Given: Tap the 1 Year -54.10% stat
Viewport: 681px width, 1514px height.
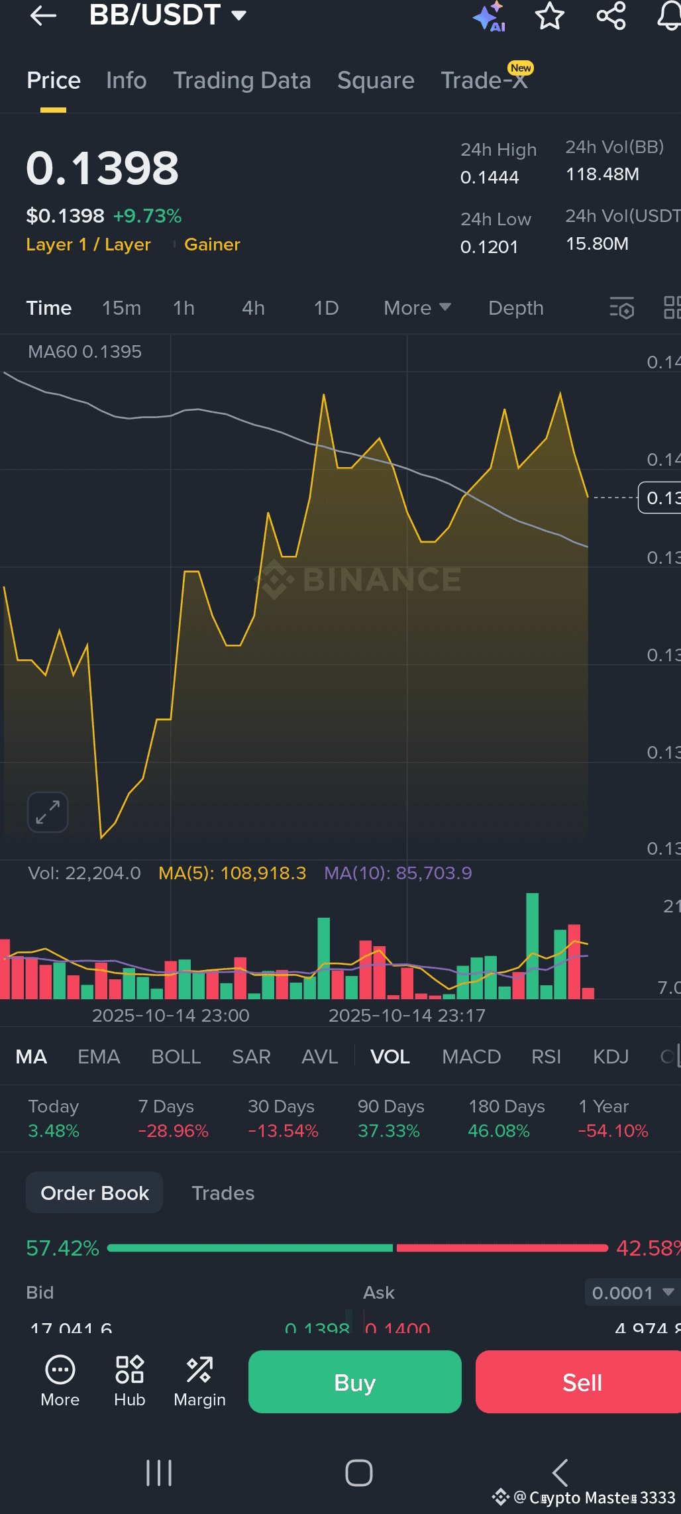Looking at the screenshot, I should [613, 1118].
